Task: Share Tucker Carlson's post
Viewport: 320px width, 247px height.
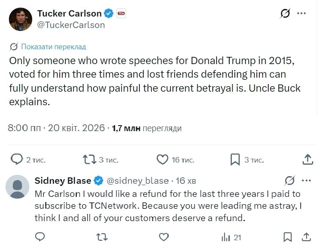Action: click(x=308, y=160)
